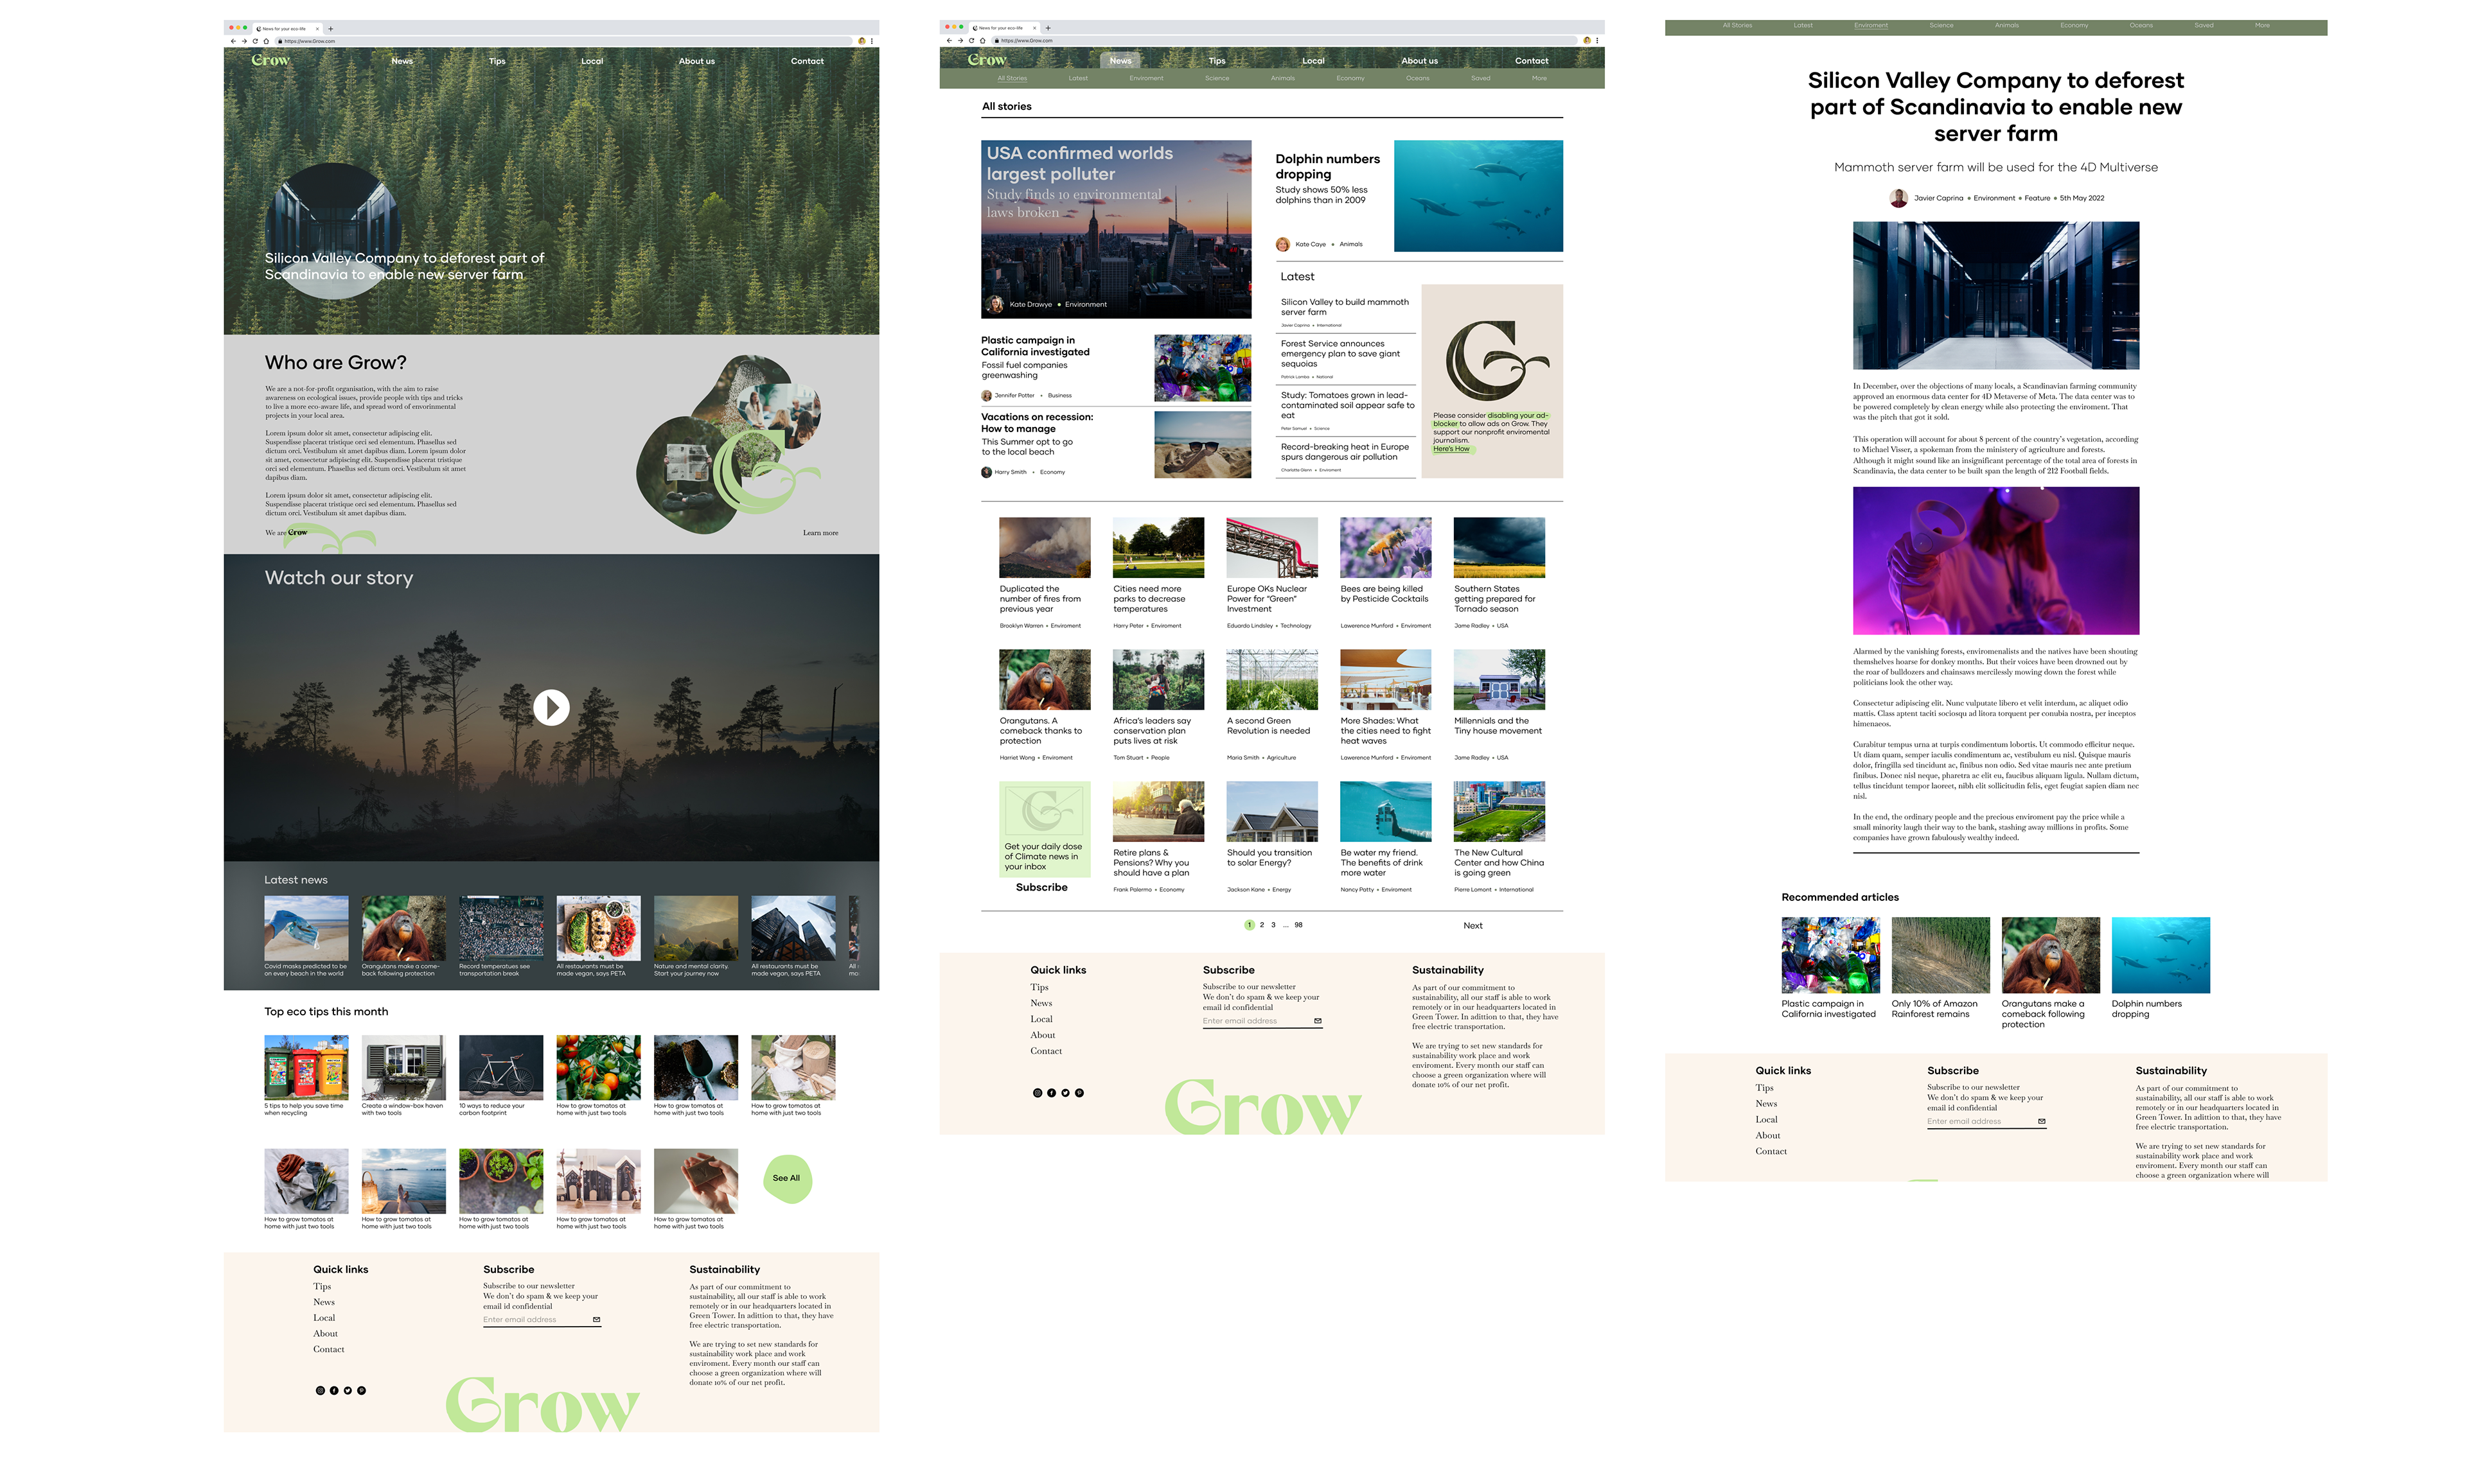This screenshot has height=1484, width=2467.
Task: Select the Animals category in middle sub-navigation
Action: (1282, 78)
